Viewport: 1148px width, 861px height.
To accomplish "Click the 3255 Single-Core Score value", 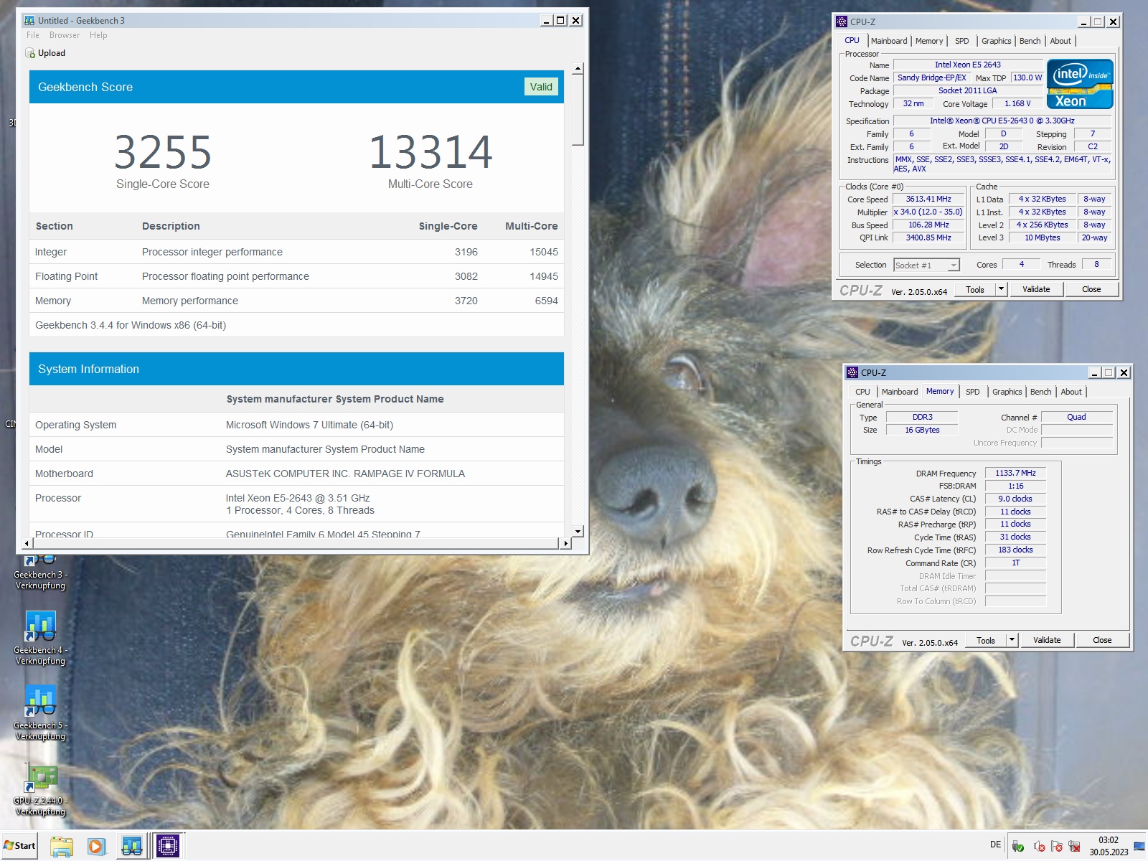I will coord(163,152).
